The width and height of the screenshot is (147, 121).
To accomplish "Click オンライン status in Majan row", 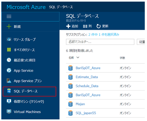I will click(125, 104).
